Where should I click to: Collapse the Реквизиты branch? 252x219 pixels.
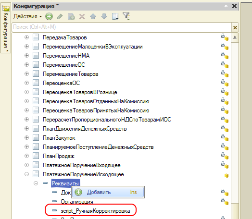point(36,183)
